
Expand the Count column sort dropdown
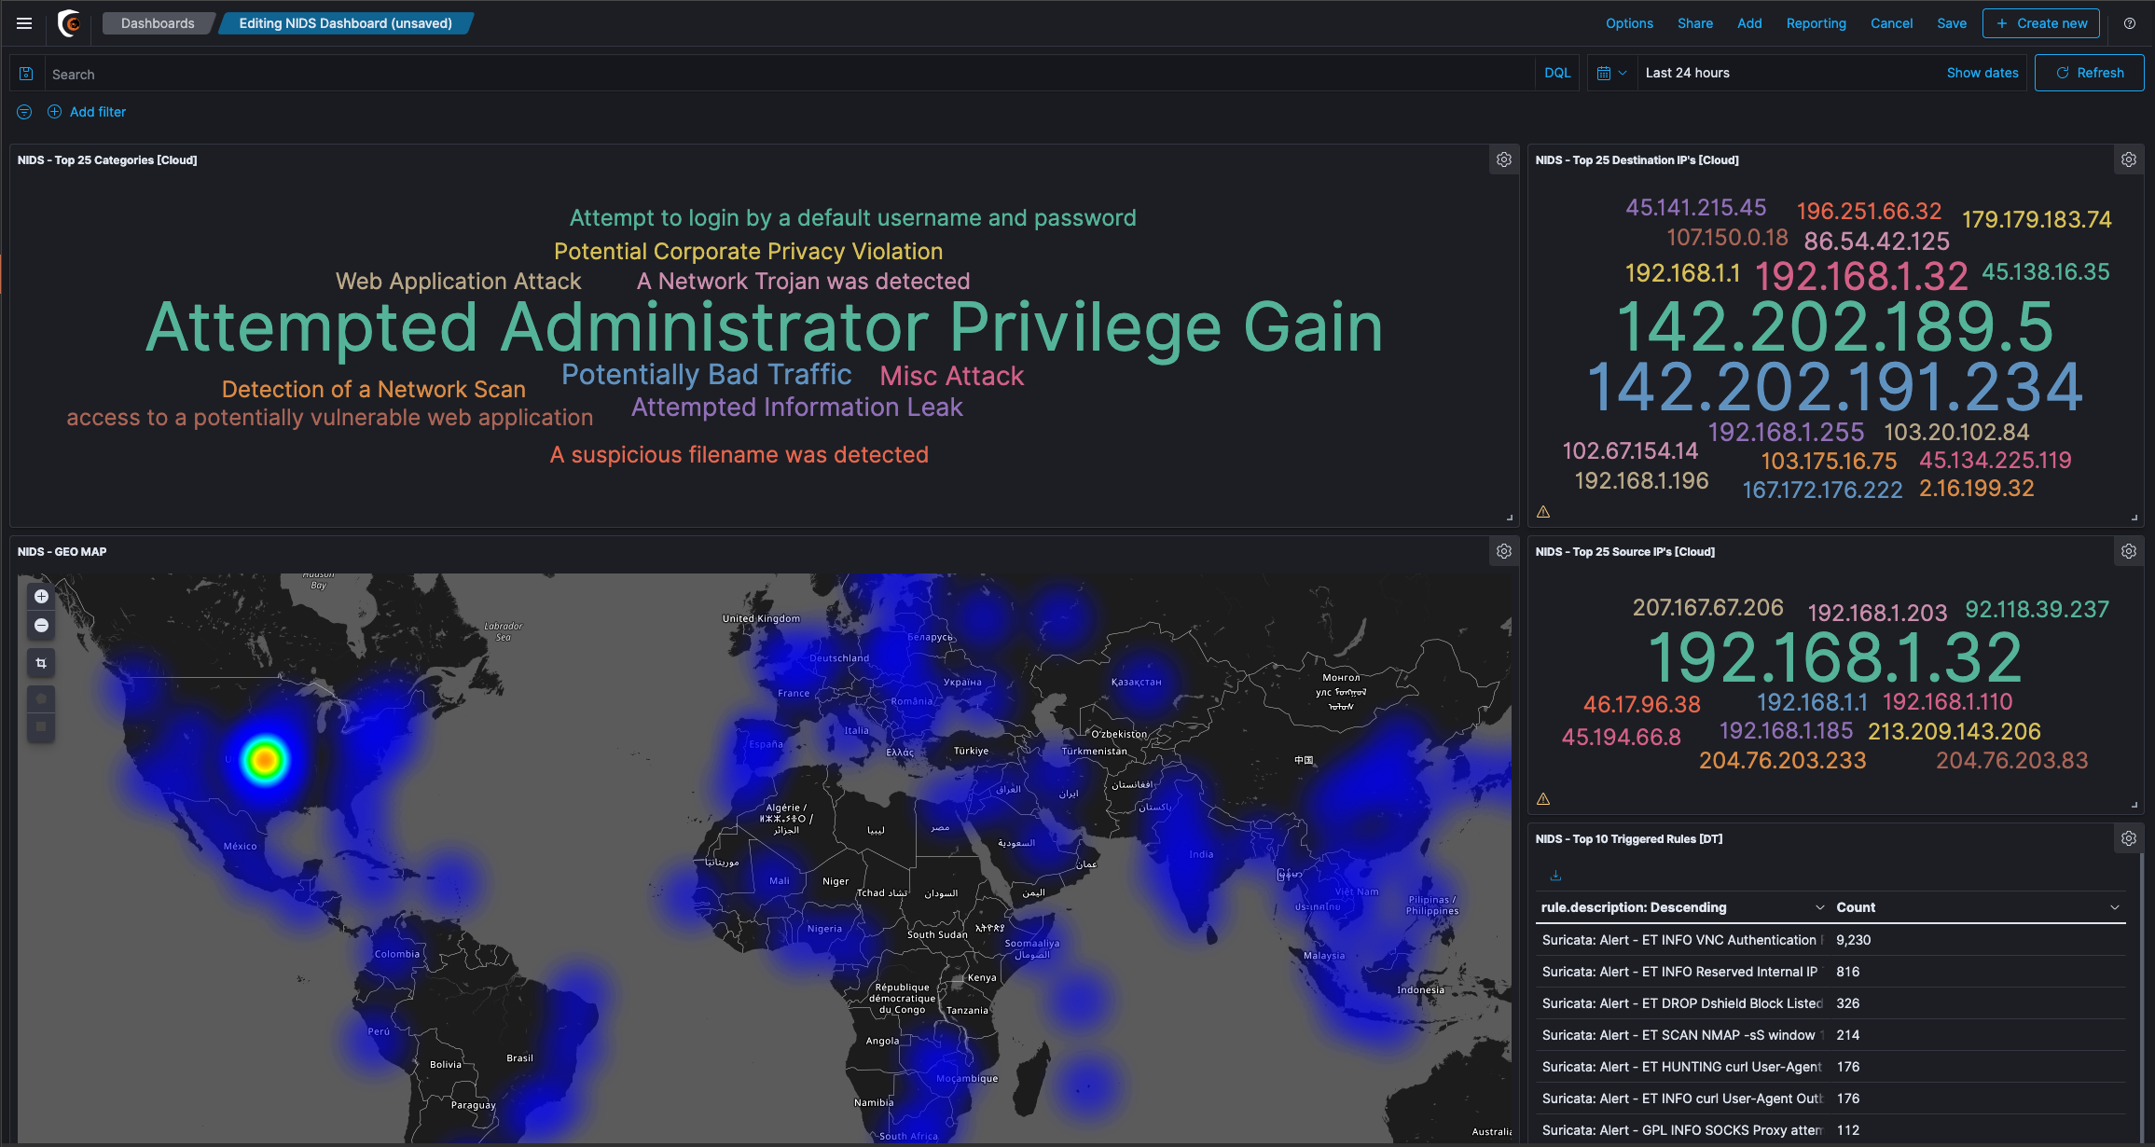(x=2115, y=907)
